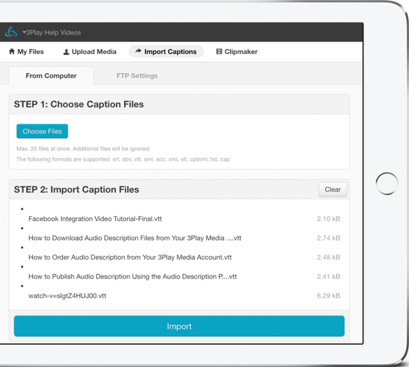
Task: Click the film icon beside Clipmaker
Action: pyautogui.click(x=219, y=51)
